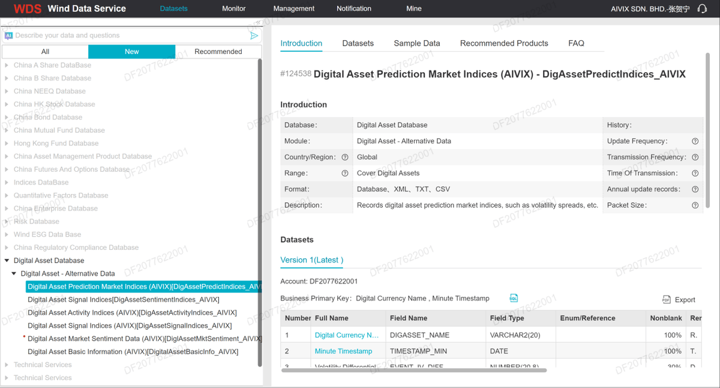This screenshot has width=720, height=388.
Task: Click the Export PDF icon
Action: click(666, 300)
